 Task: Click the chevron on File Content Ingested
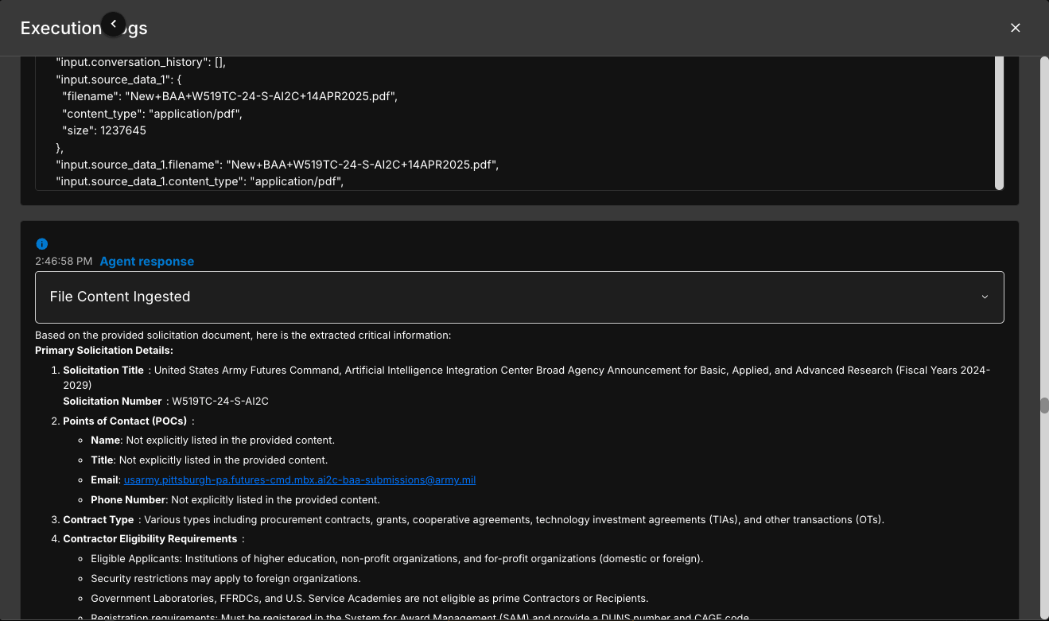pos(985,297)
